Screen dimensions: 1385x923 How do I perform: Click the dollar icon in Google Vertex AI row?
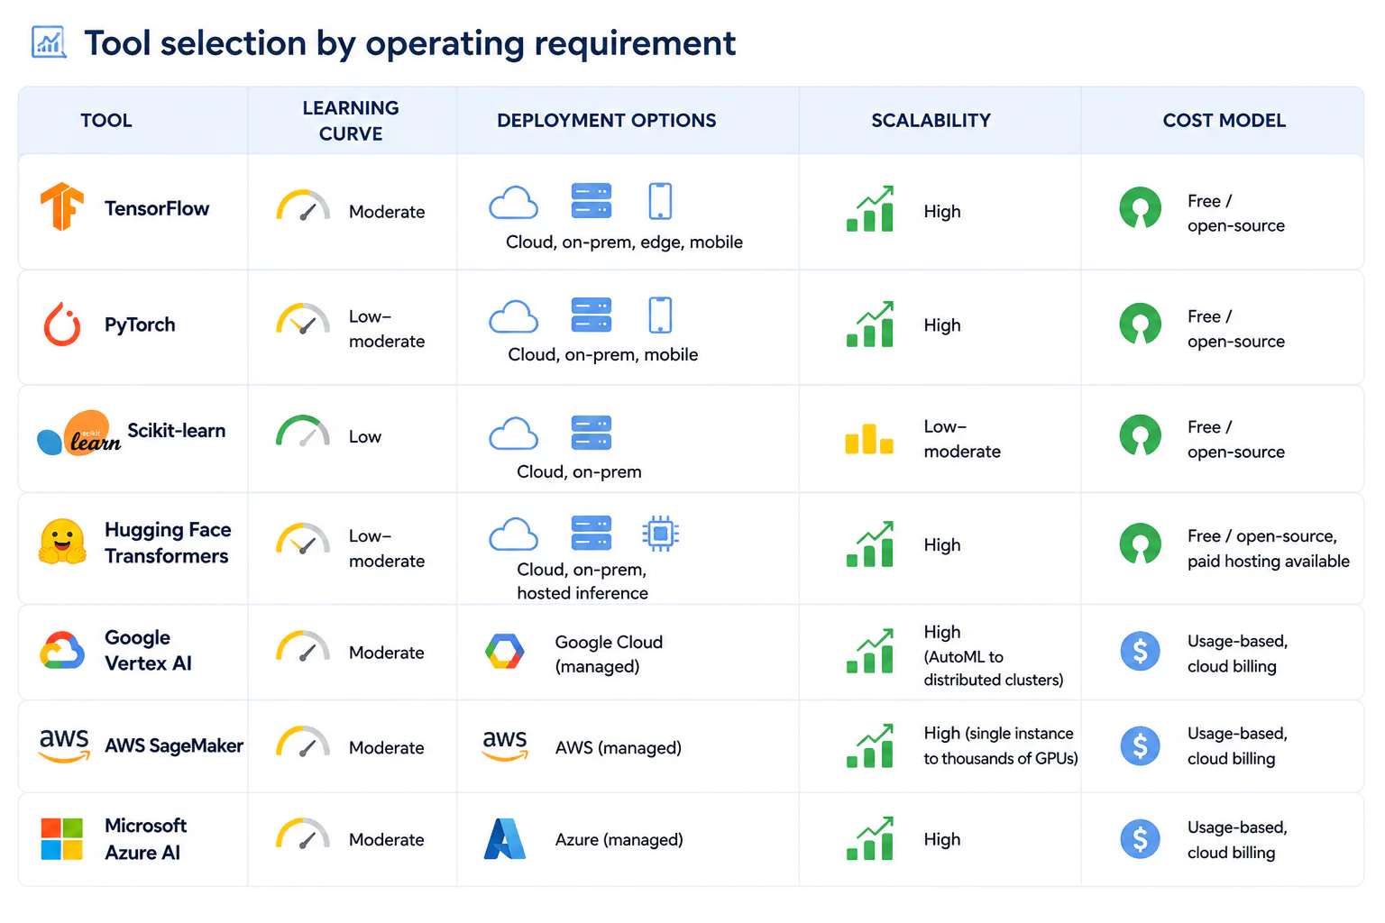pyautogui.click(x=1141, y=650)
